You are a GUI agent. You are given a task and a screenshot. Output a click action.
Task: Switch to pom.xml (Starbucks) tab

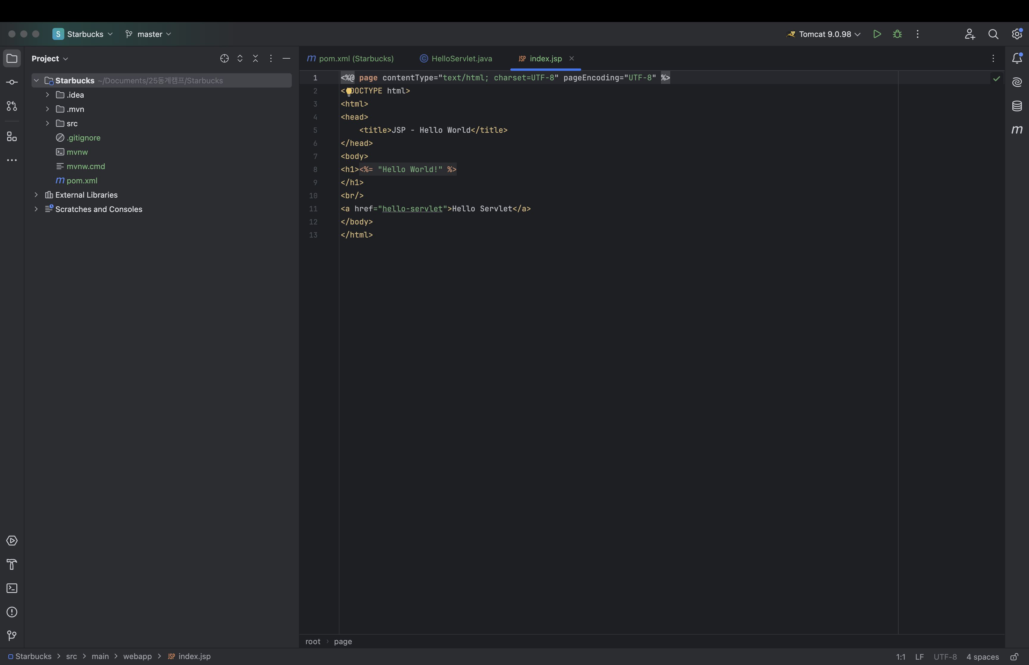pyautogui.click(x=351, y=58)
